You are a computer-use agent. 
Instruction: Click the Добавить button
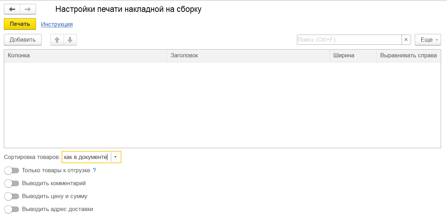pos(23,40)
